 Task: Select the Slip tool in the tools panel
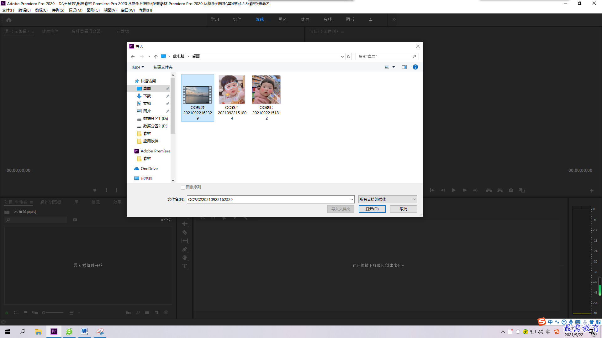coord(185,241)
